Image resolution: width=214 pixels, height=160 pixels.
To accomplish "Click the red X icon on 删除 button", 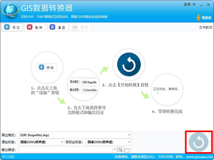I will (30, 27).
